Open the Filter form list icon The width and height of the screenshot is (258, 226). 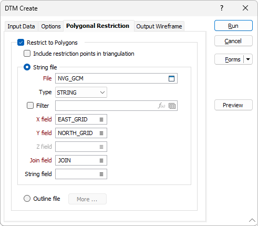172,106
